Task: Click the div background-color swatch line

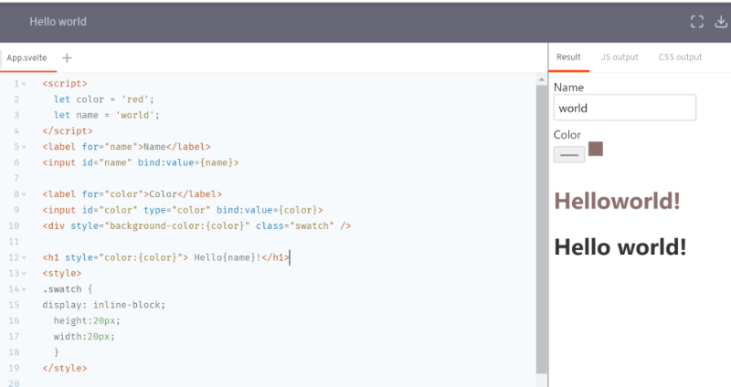Action: tap(196, 226)
